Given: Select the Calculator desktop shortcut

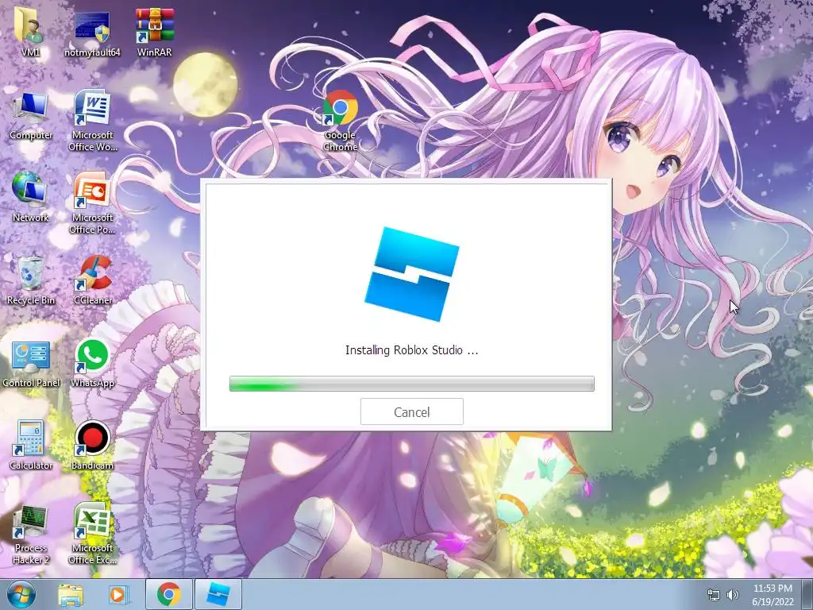Looking at the screenshot, I should tap(31, 445).
